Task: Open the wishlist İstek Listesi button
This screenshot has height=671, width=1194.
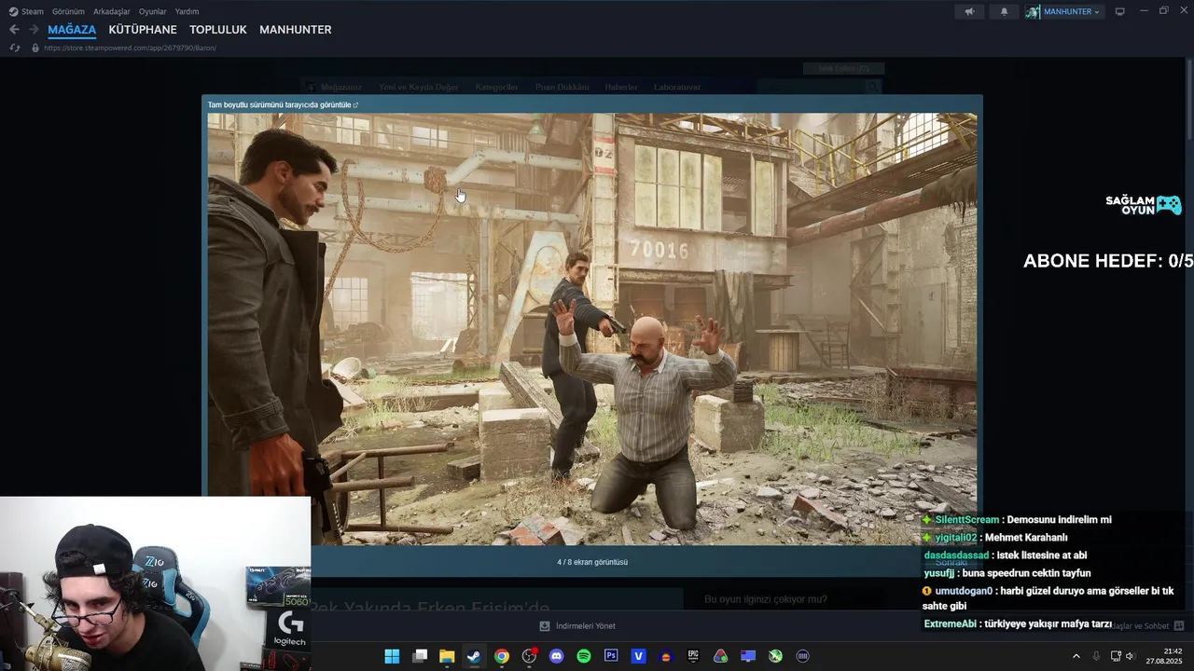Action: pyautogui.click(x=843, y=68)
